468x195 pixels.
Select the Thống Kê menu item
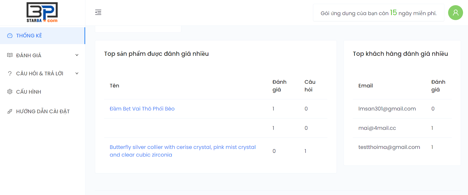pos(29,36)
